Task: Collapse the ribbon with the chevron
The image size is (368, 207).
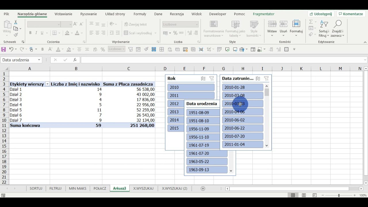Action: tap(365, 42)
